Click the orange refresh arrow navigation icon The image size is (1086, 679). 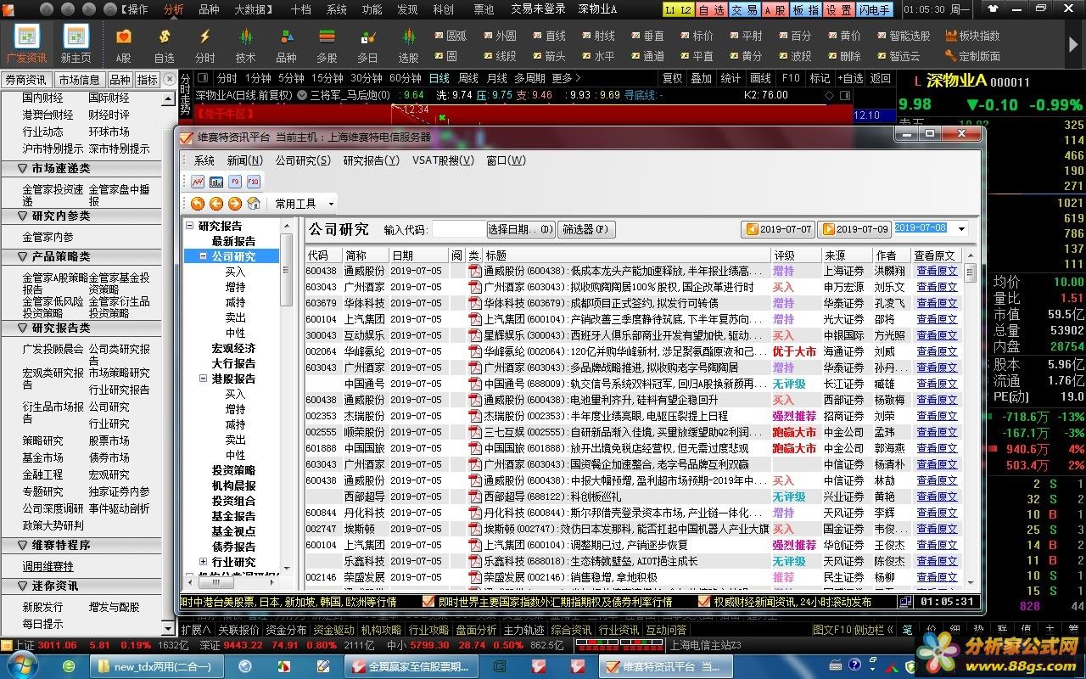click(198, 204)
